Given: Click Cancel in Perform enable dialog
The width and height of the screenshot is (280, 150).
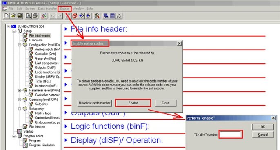Looking at the screenshot, I should [263, 135].
